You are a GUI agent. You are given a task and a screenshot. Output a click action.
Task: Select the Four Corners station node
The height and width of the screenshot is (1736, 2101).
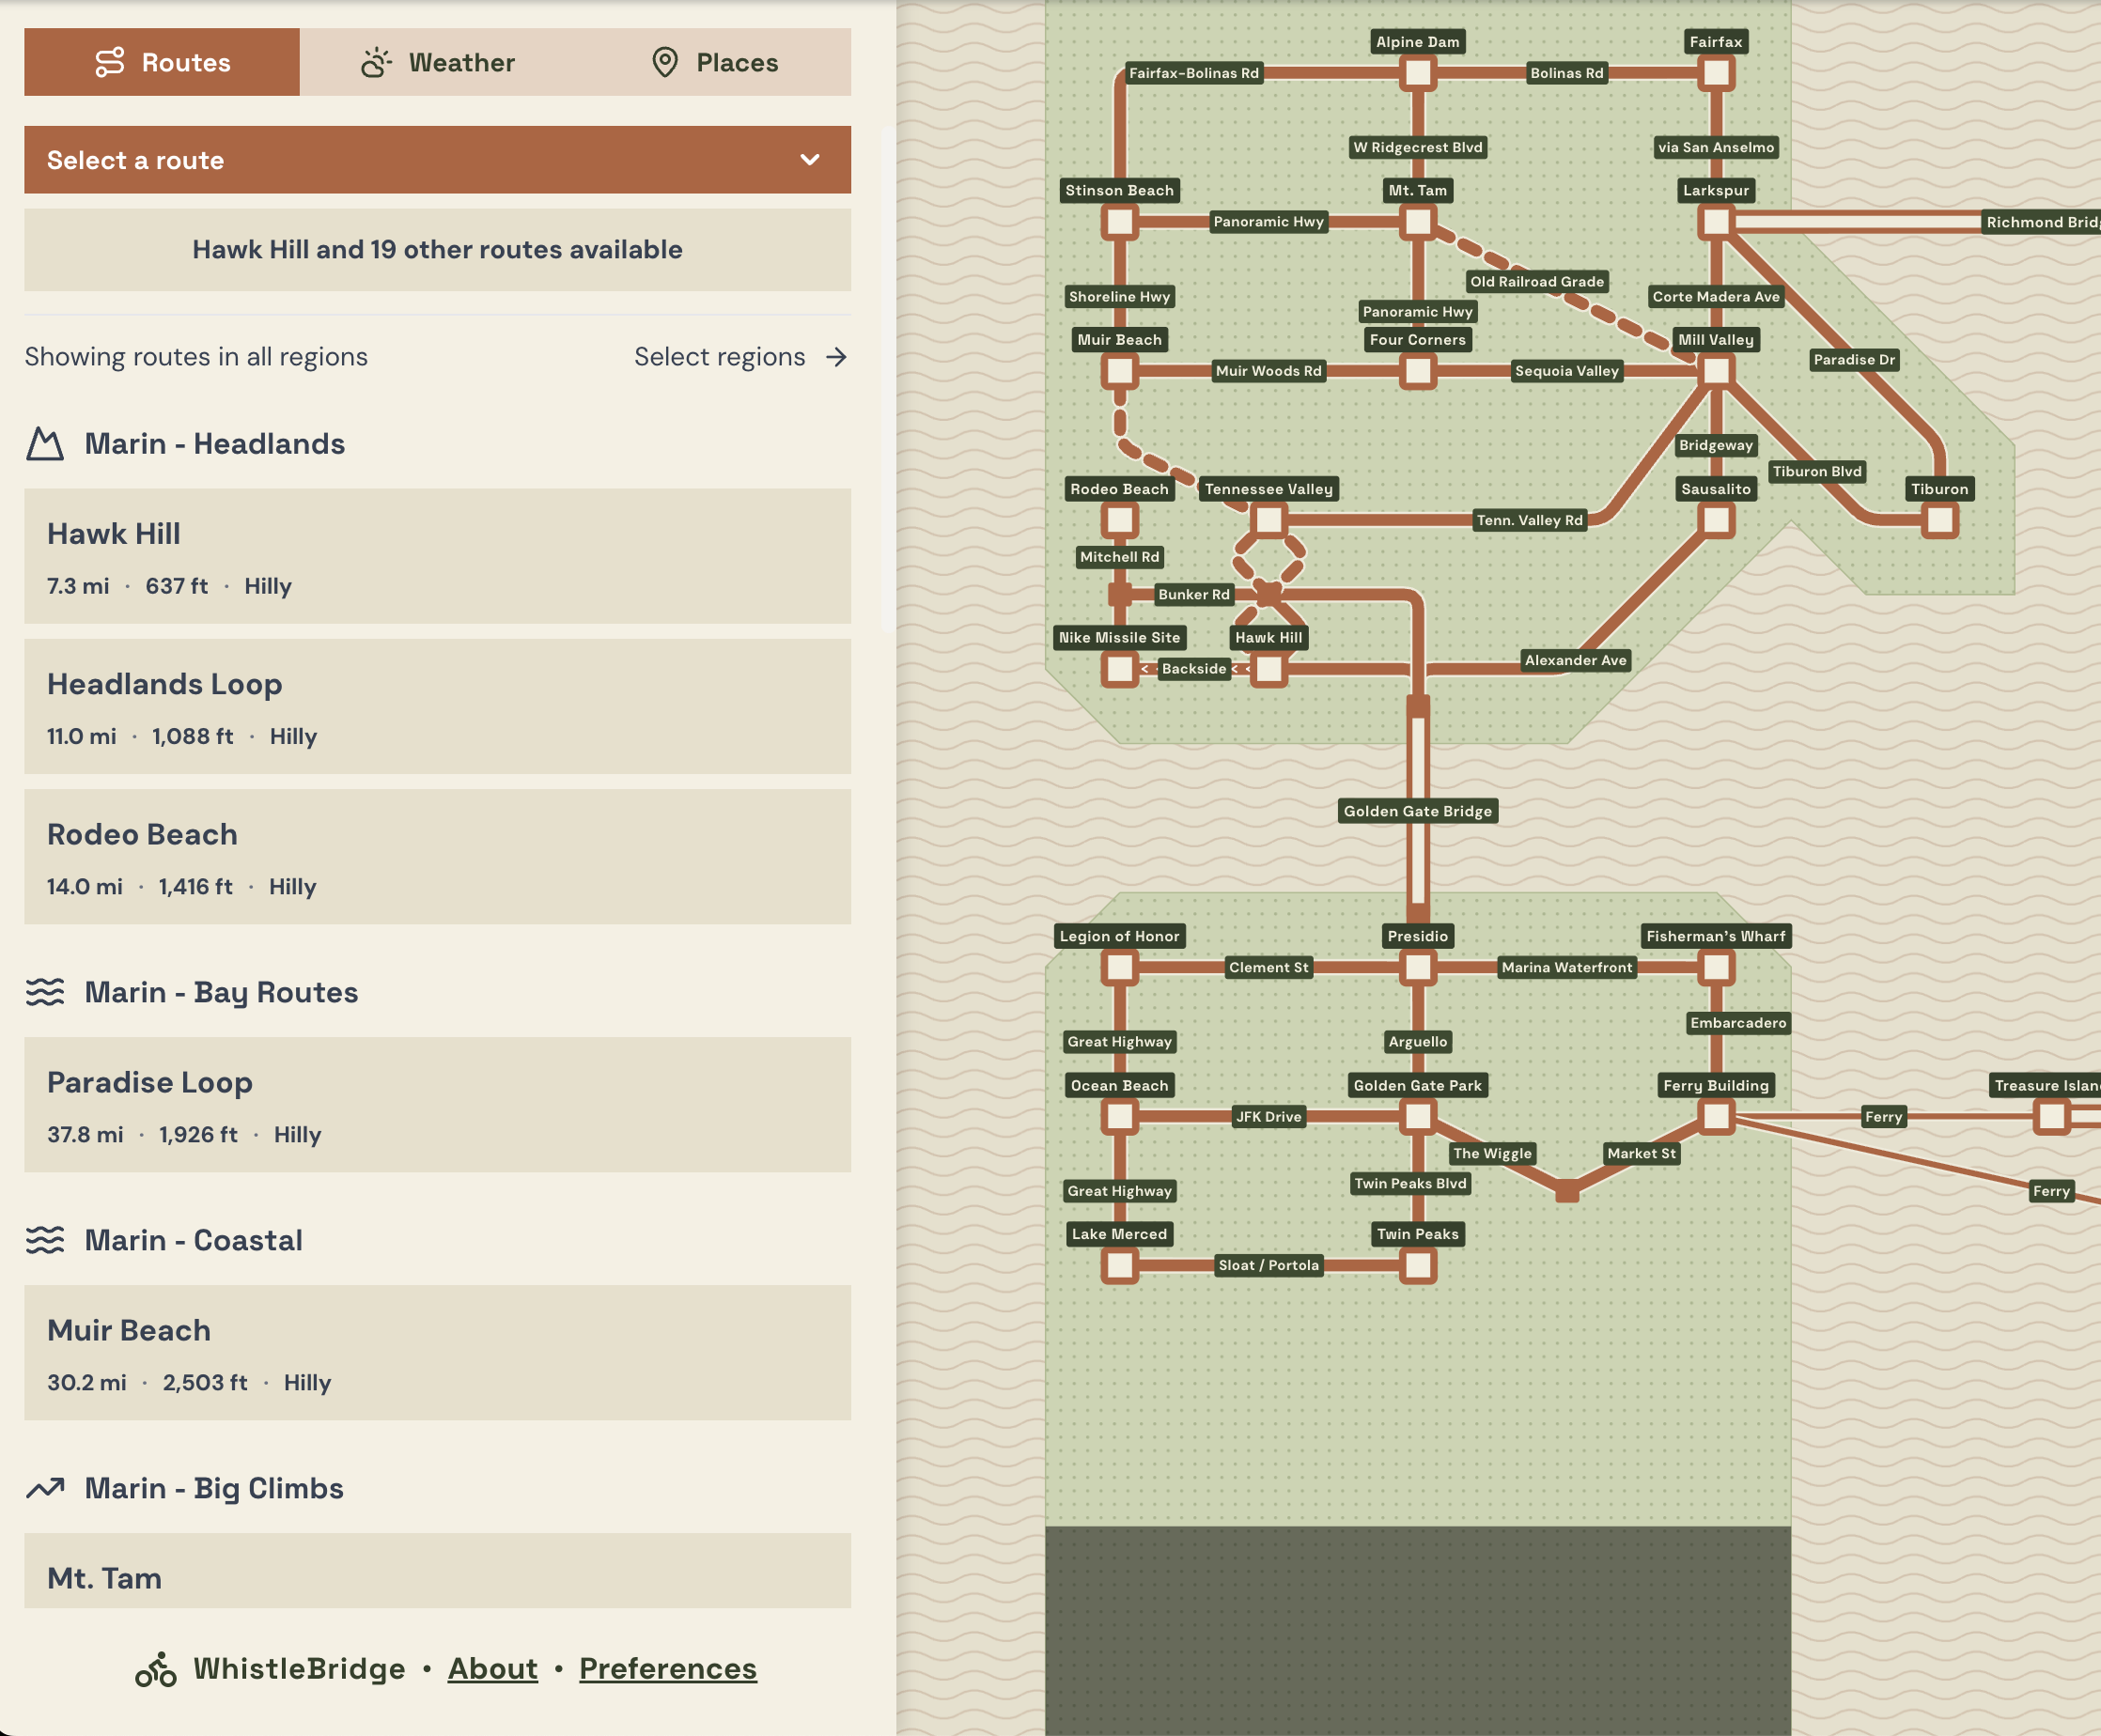(x=1418, y=371)
